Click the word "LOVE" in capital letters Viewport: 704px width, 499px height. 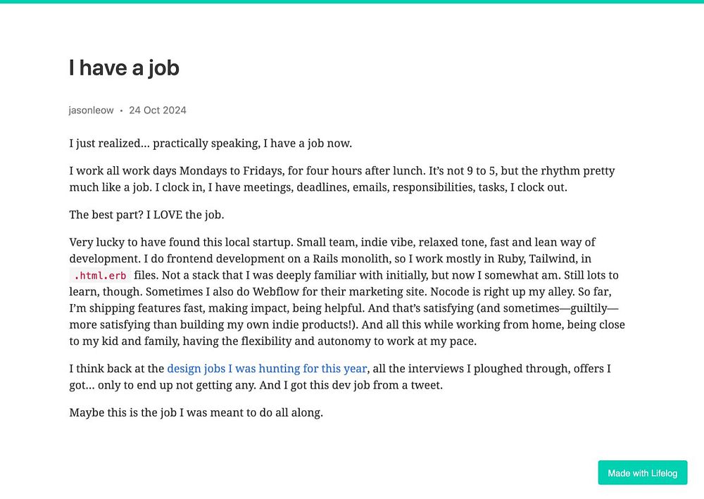168,215
